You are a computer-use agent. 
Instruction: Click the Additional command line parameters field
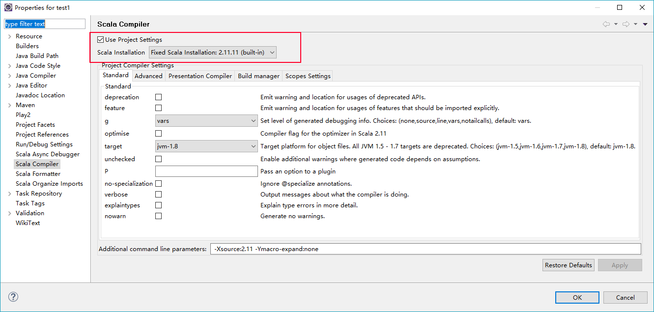(x=426, y=249)
